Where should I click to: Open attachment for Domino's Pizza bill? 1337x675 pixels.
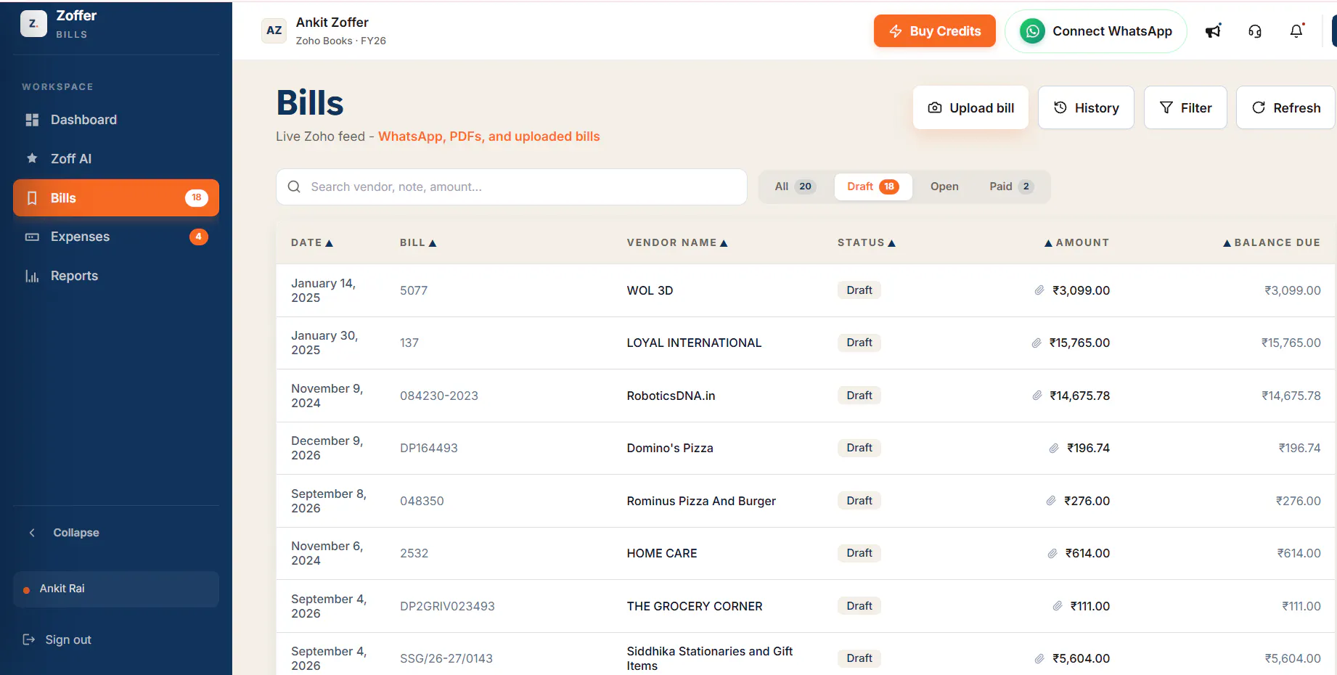pyautogui.click(x=1054, y=448)
